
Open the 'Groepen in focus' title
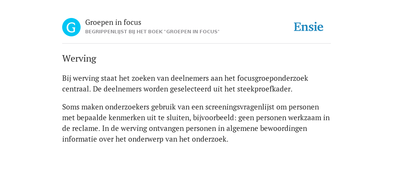113,23
